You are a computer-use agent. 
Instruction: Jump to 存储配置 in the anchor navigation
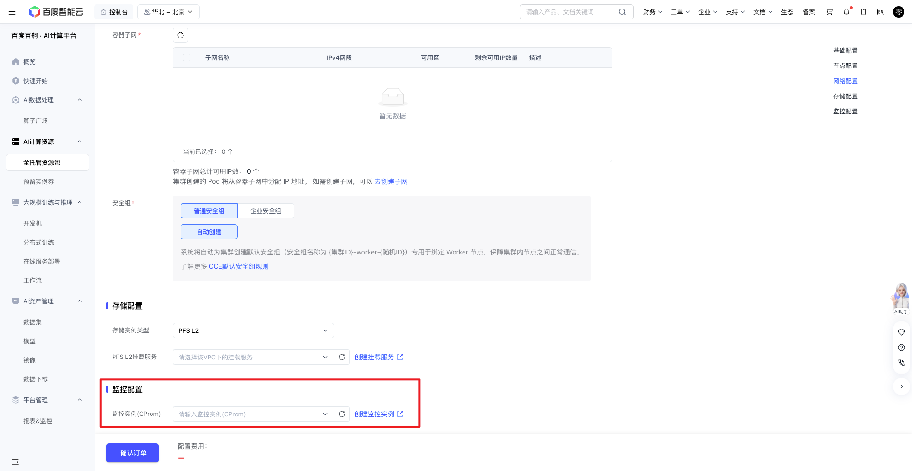click(x=845, y=96)
